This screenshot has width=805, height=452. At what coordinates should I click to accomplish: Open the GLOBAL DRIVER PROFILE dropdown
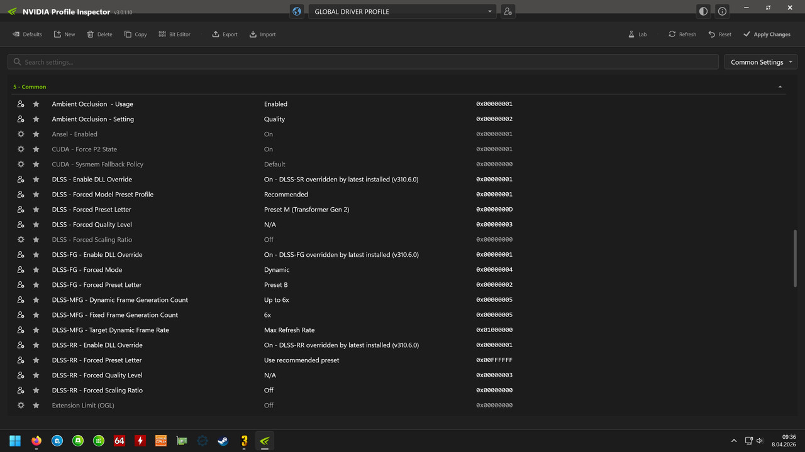(x=402, y=11)
